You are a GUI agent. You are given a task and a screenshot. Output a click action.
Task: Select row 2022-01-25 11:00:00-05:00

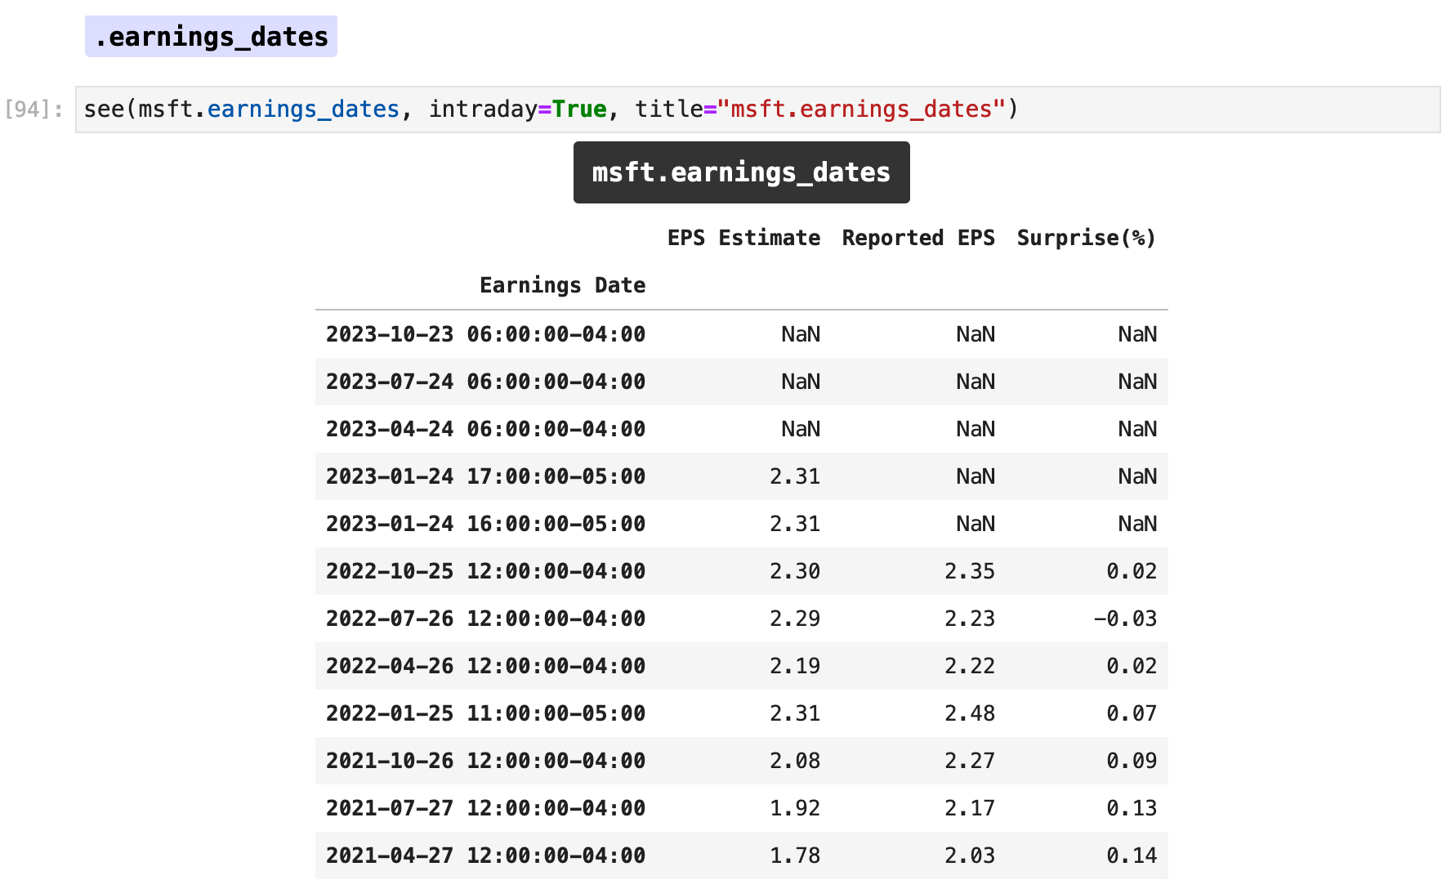coord(741,713)
